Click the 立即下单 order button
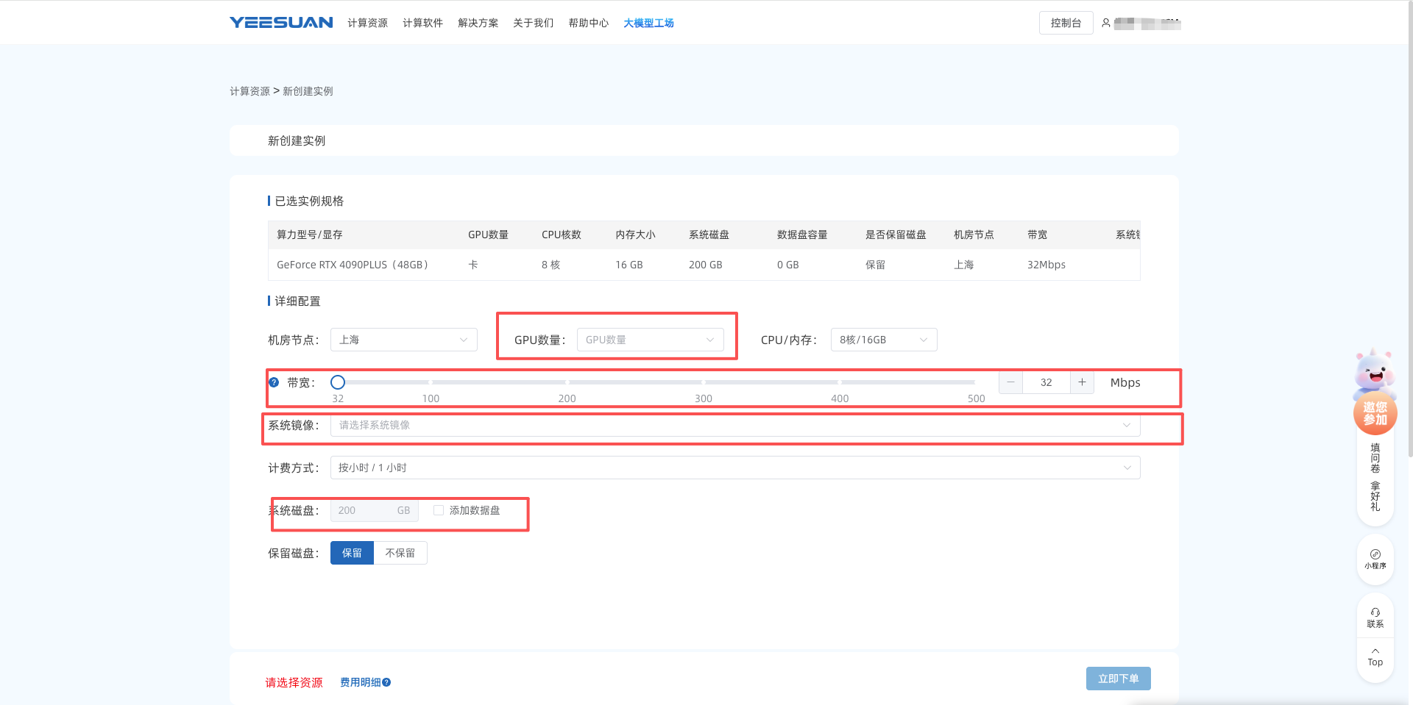 [1118, 679]
